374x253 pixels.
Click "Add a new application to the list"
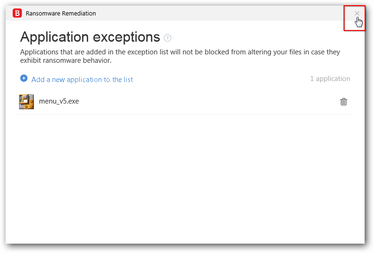[x=82, y=80]
